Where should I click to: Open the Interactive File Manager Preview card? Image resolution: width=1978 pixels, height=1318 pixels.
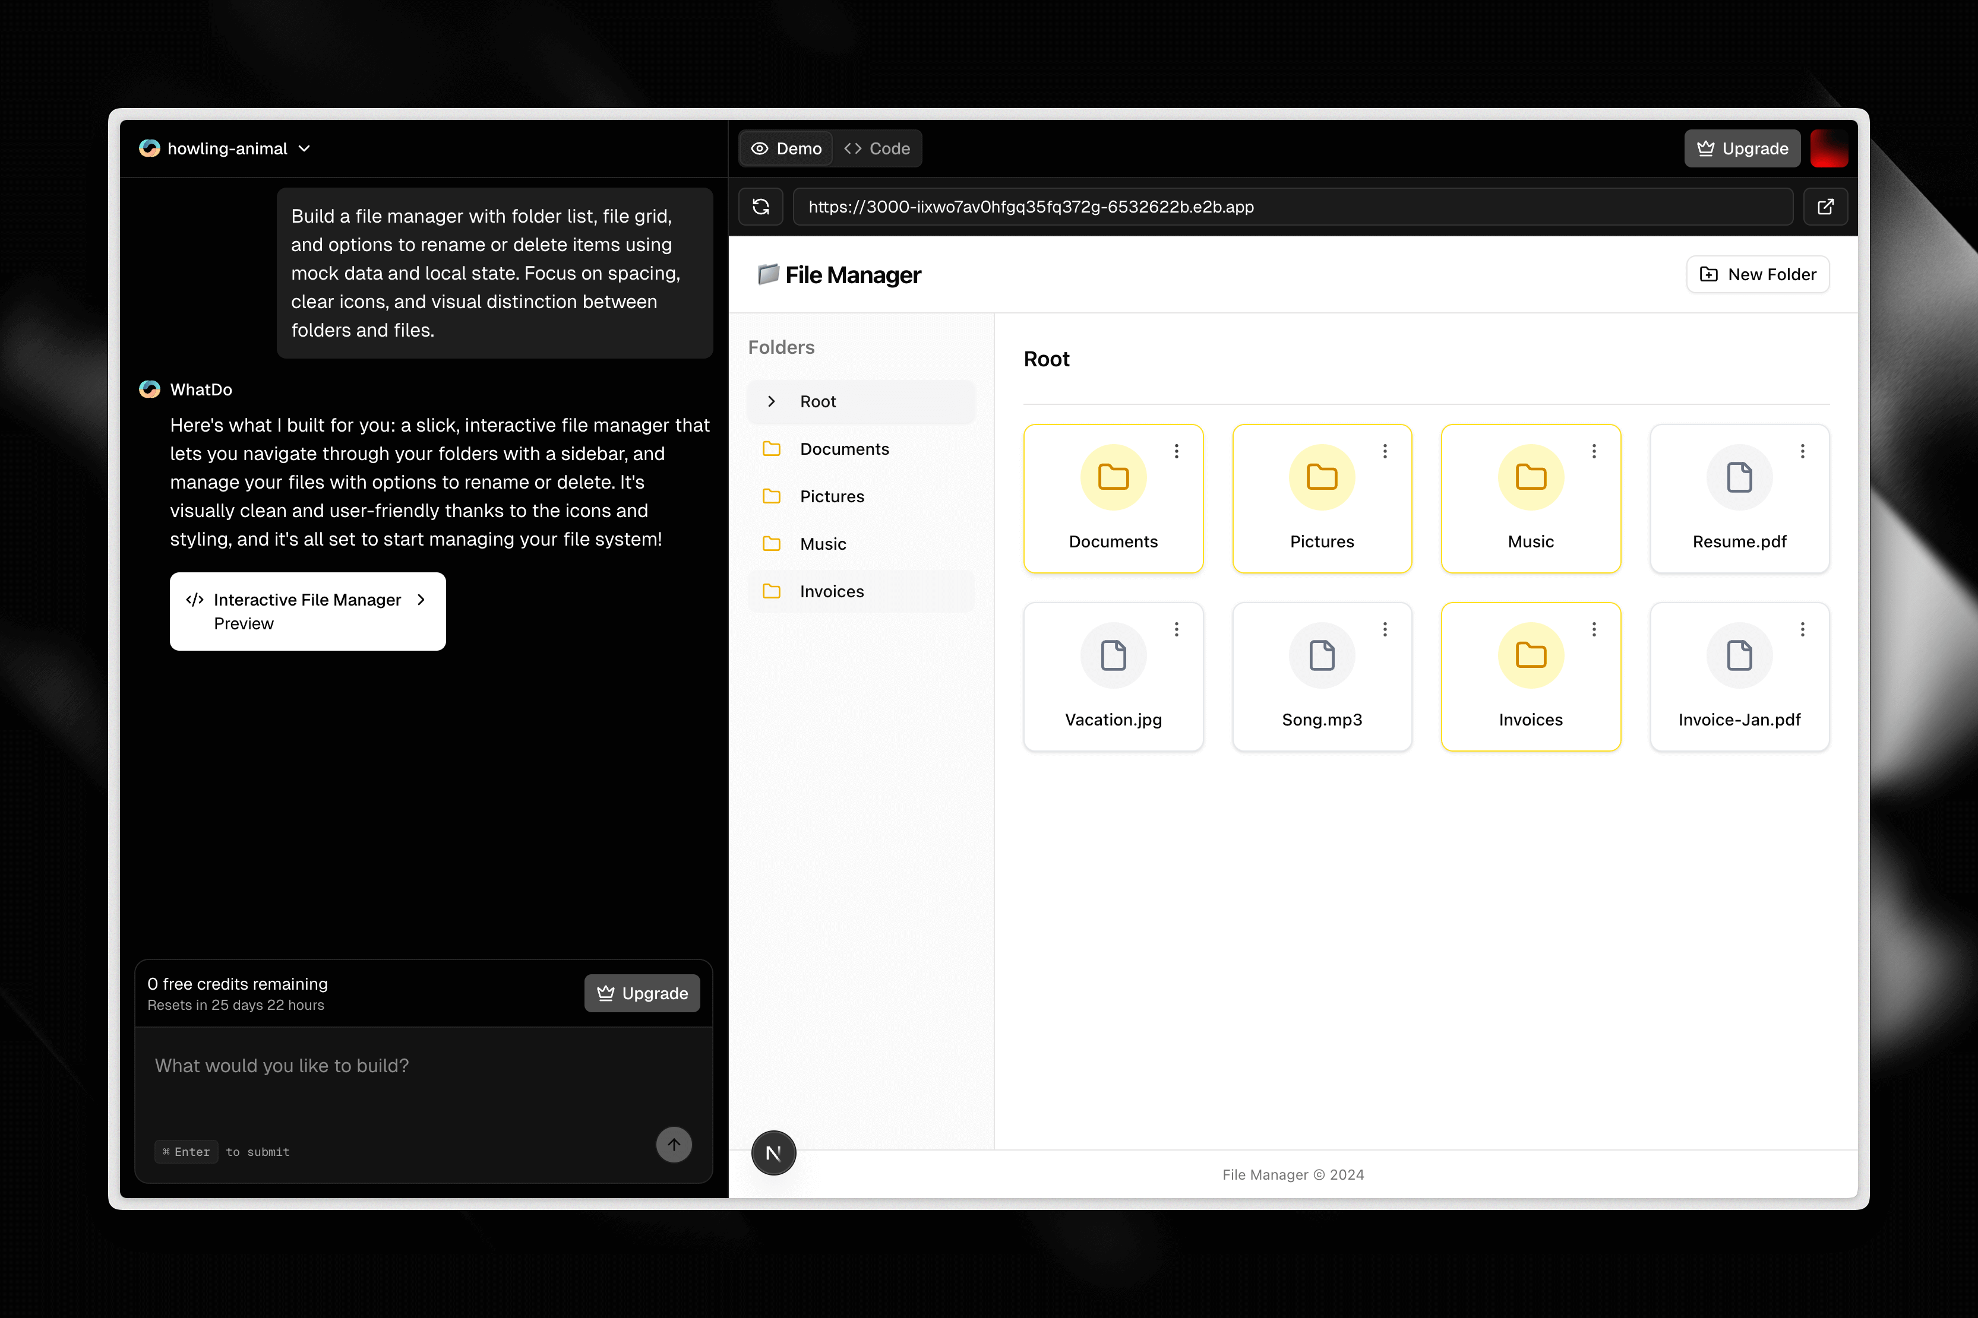pyautogui.click(x=308, y=611)
